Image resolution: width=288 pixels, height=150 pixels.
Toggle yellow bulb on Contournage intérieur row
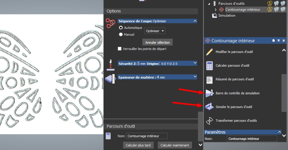click(270, 10)
